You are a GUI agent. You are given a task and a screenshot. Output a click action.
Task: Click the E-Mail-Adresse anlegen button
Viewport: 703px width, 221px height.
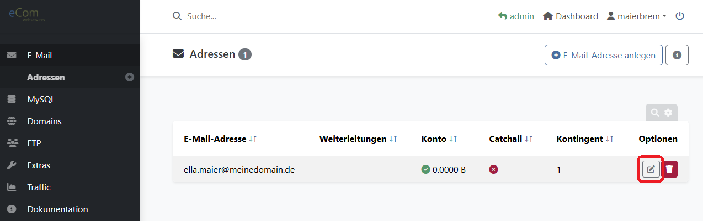(604, 55)
